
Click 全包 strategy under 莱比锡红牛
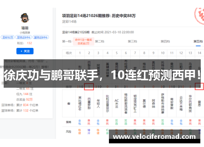[x=80, y=122]
